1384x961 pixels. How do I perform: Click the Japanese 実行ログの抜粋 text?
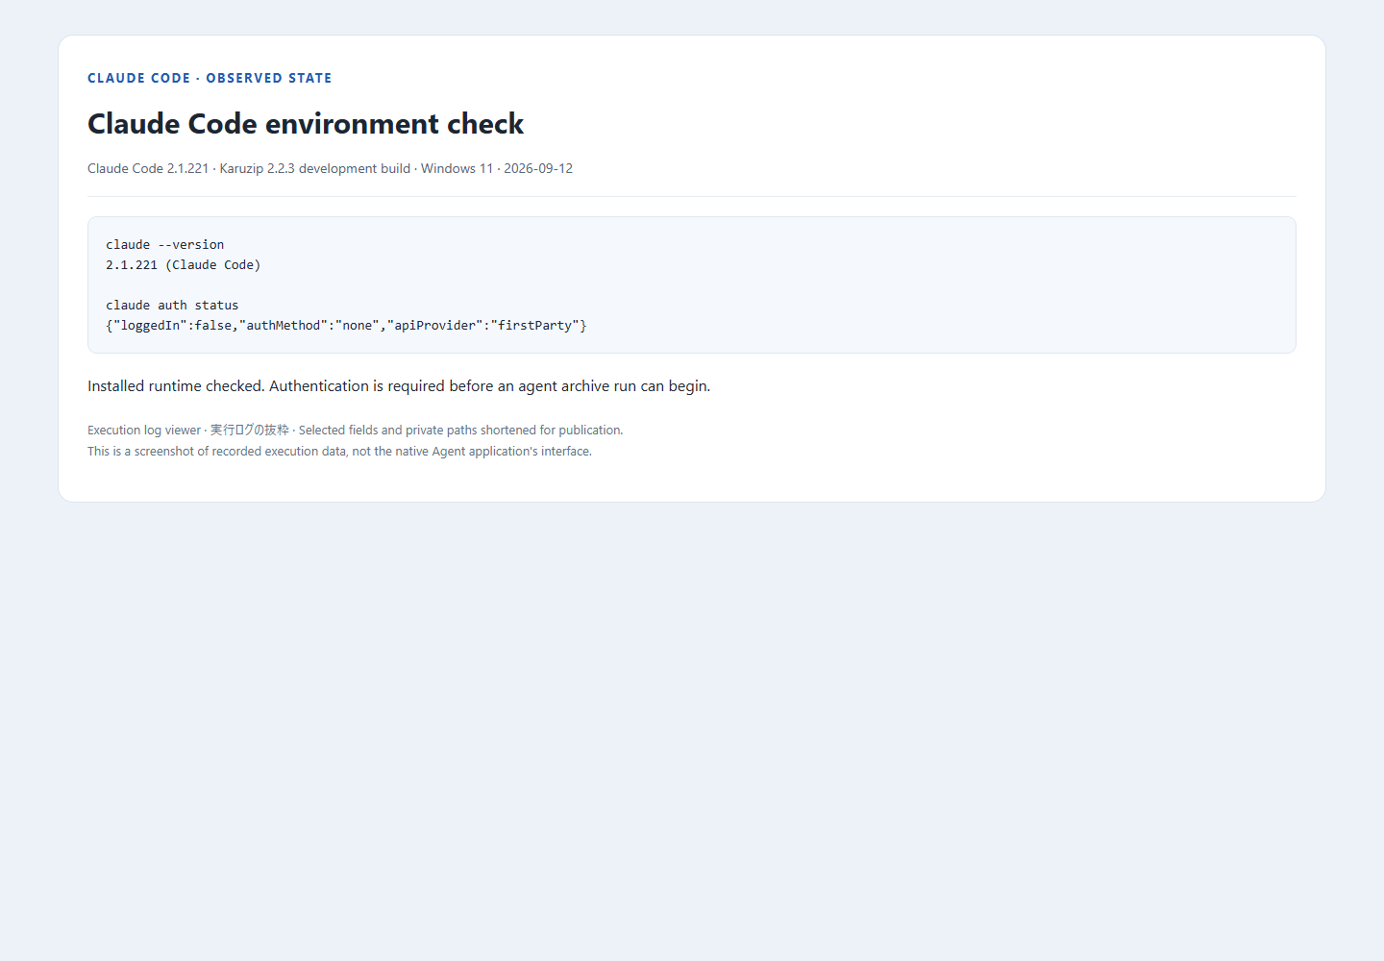tap(250, 431)
